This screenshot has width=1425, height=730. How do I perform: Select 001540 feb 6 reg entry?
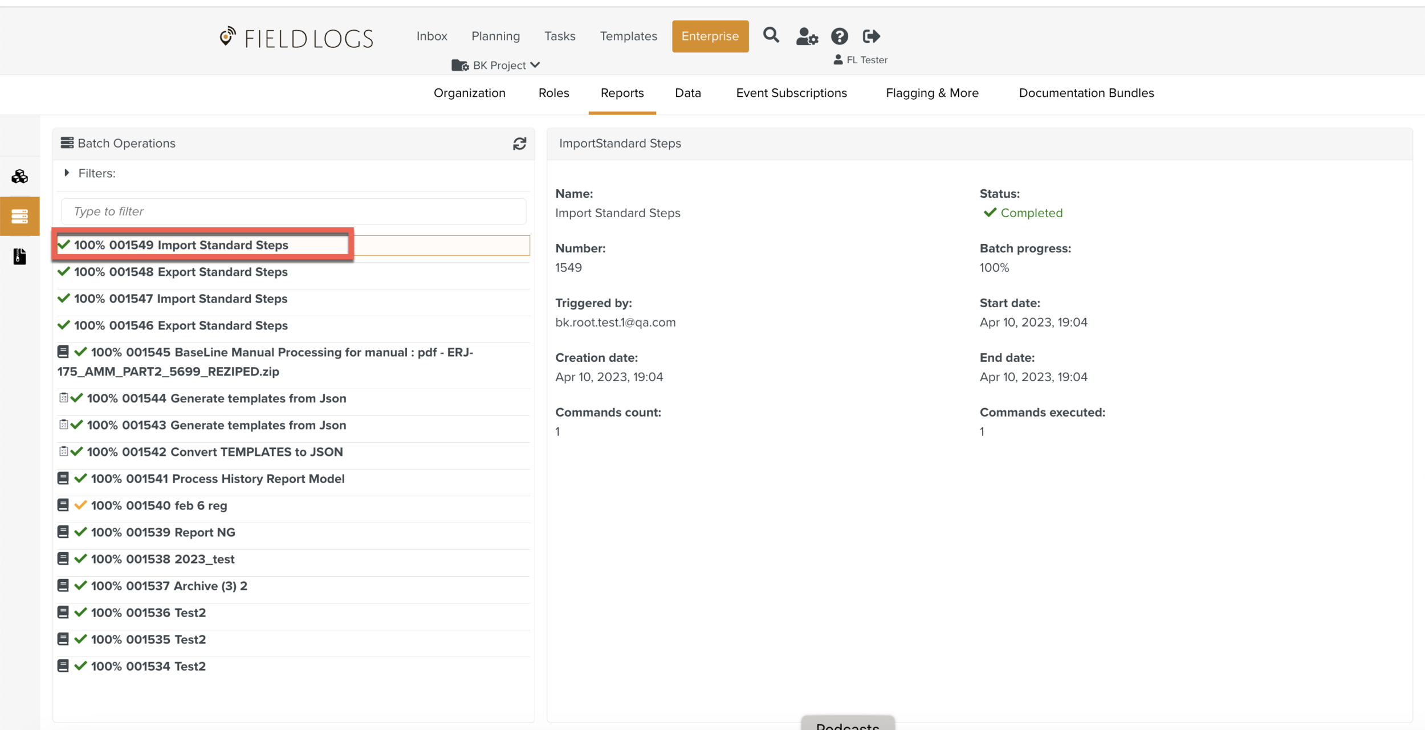point(158,505)
